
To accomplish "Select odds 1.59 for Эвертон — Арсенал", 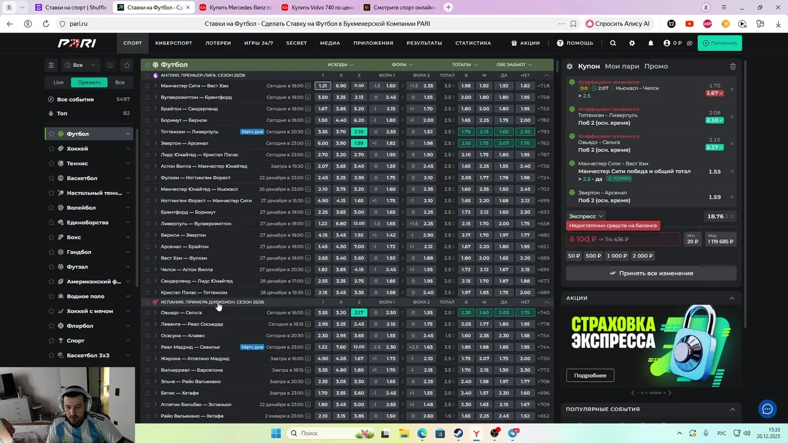I will coord(359,143).
